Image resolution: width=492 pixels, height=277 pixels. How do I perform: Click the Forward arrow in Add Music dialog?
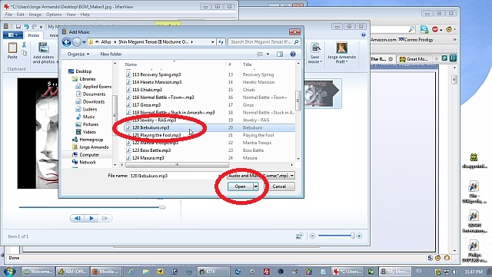(x=77, y=41)
